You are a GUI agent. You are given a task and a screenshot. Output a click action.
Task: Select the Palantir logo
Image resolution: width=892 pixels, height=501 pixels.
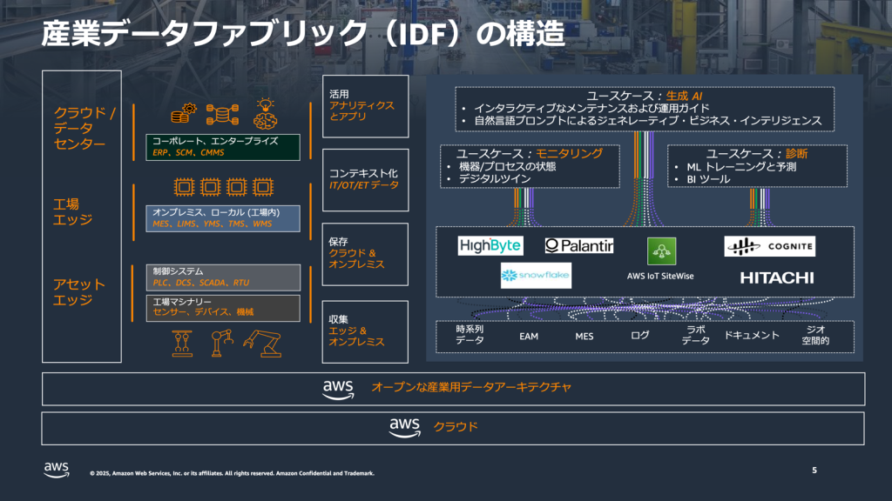(578, 244)
